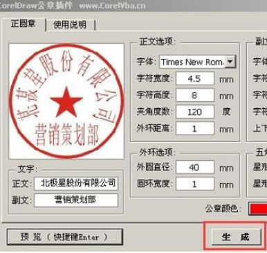Edit the 字符宽度 field showing 4.5
The image size is (267, 253).
[x=195, y=78]
